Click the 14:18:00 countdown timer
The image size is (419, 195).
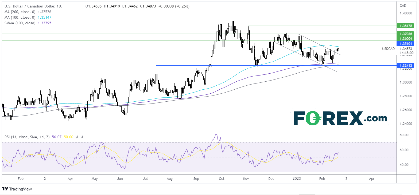(x=406, y=53)
